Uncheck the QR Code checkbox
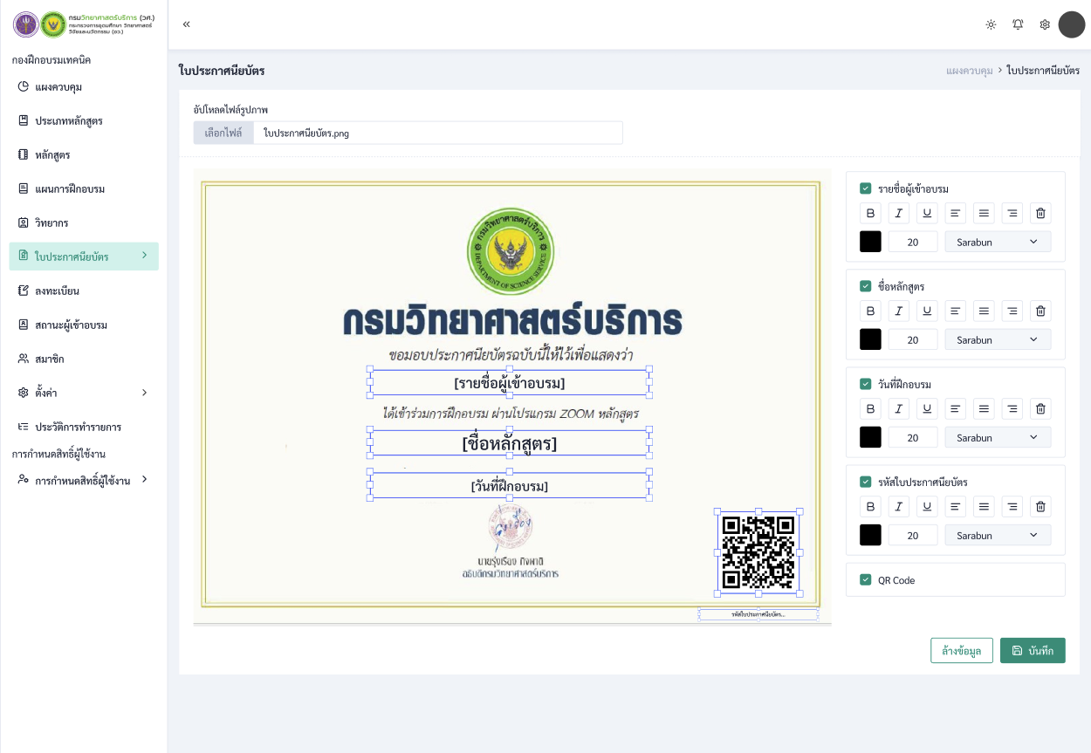Screen dimensions: 1091x753 (866, 580)
